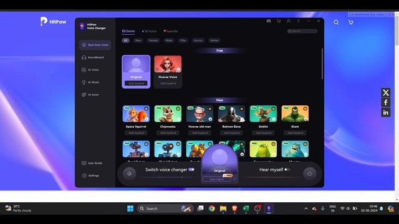Open the hamburger menu in title bar
The image size is (399, 224).
[x=298, y=21]
